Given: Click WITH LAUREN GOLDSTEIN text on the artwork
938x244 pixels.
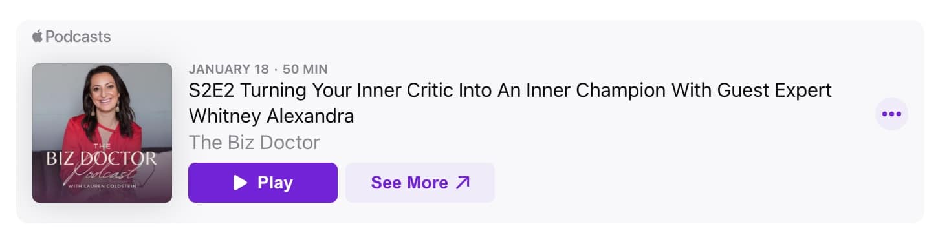Looking at the screenshot, I should tap(102, 186).
